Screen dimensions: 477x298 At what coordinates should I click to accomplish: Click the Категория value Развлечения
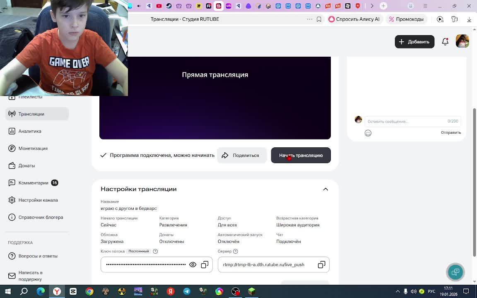(173, 225)
